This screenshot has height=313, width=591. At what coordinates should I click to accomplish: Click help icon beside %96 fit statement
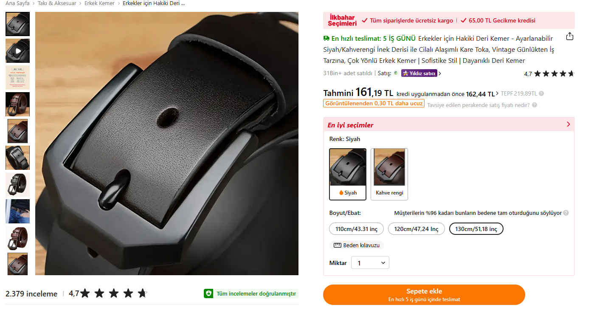point(566,213)
